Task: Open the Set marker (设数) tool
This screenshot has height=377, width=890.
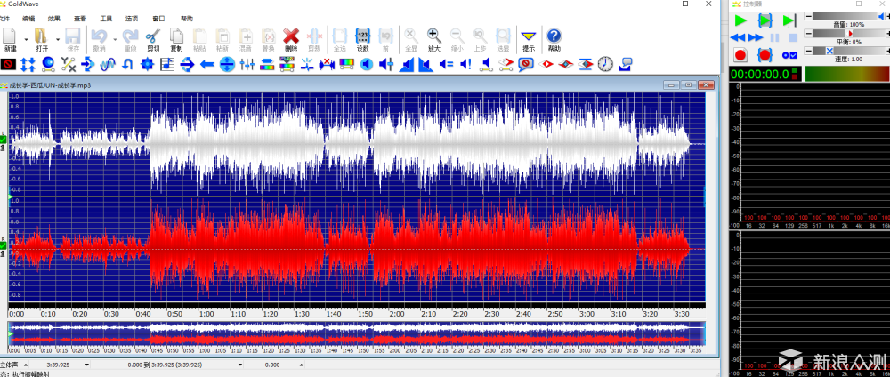Action: tap(362, 40)
